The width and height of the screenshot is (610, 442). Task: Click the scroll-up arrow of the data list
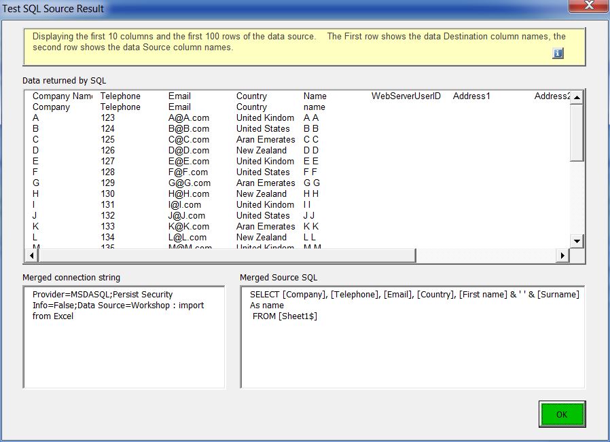[575, 96]
